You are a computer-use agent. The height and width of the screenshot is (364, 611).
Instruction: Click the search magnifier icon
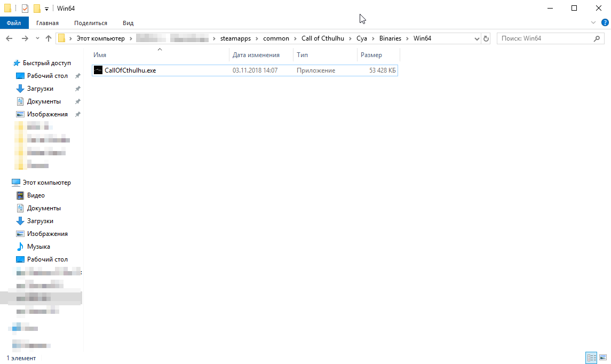coord(597,38)
